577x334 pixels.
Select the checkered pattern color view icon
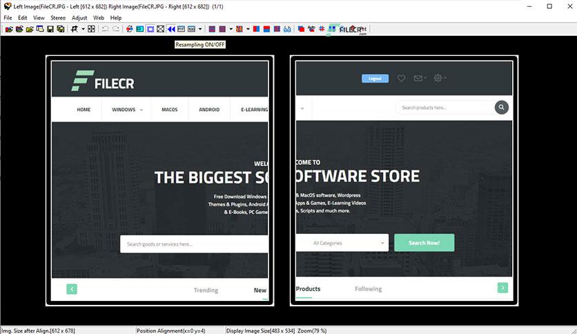(x=239, y=29)
